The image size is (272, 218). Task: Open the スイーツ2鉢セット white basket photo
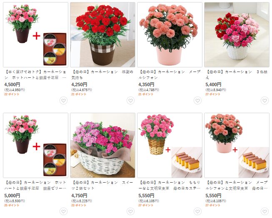[103, 145]
